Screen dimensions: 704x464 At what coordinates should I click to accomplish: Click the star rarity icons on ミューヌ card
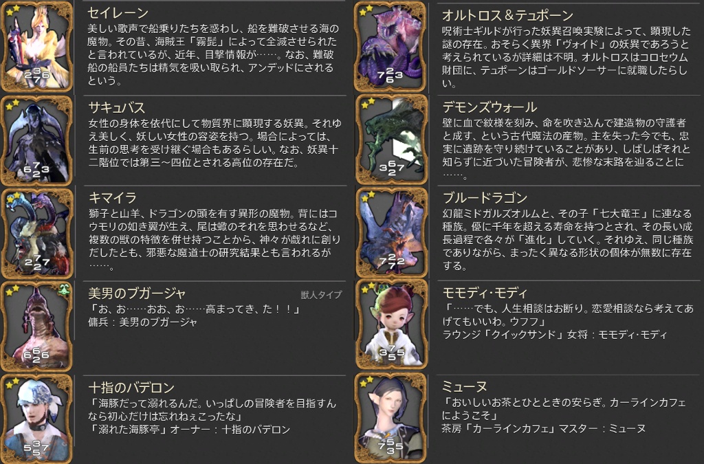pos(368,381)
